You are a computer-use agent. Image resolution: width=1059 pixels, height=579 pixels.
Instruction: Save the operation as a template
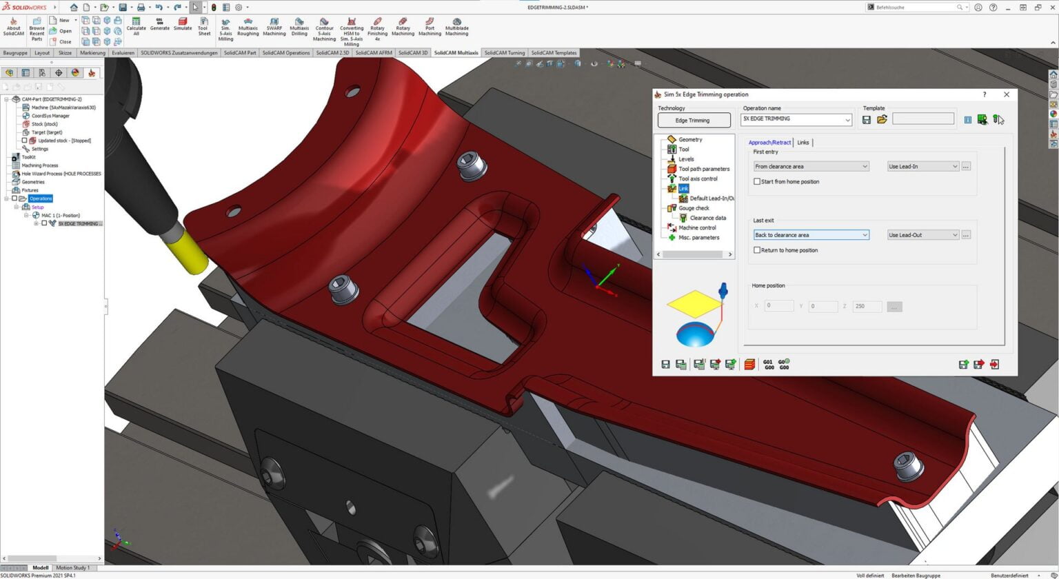click(x=867, y=119)
